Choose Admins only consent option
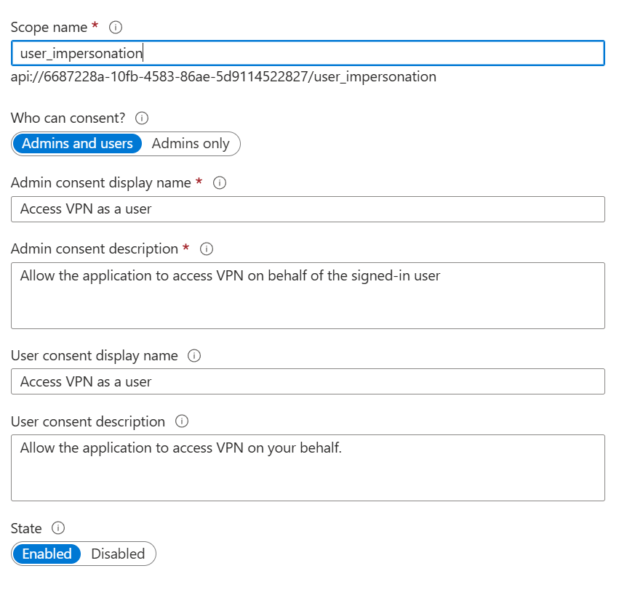This screenshot has width=619, height=595. [191, 144]
